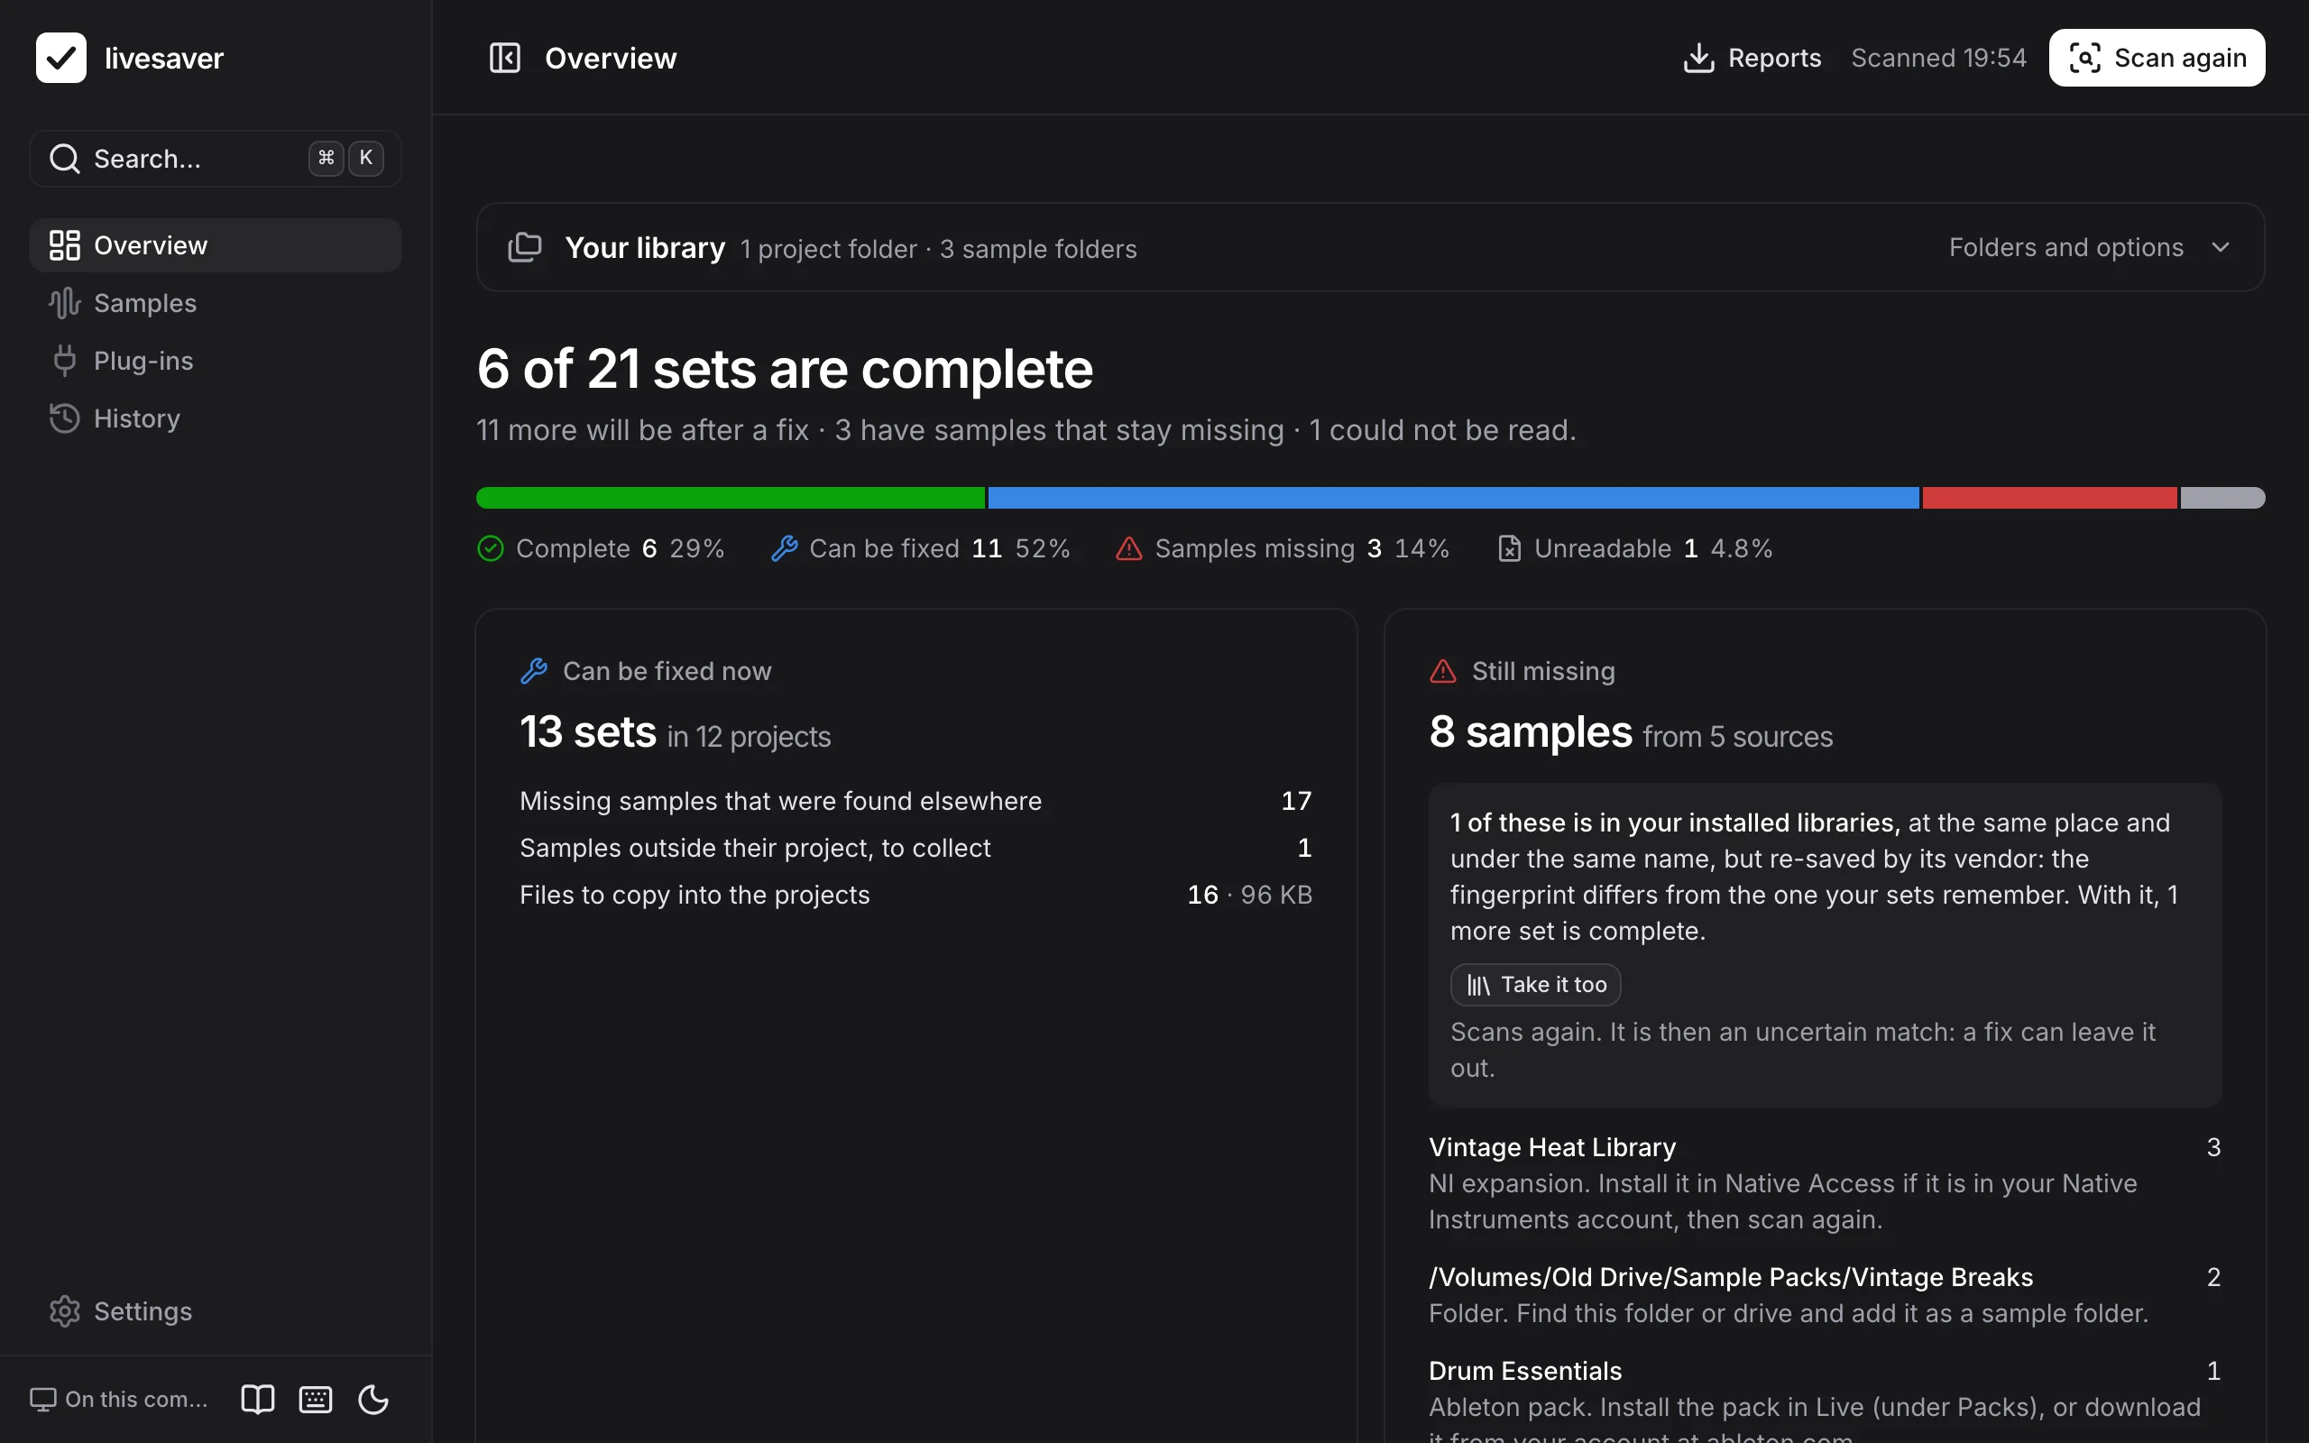
Task: Open the History page
Action: 216,419
